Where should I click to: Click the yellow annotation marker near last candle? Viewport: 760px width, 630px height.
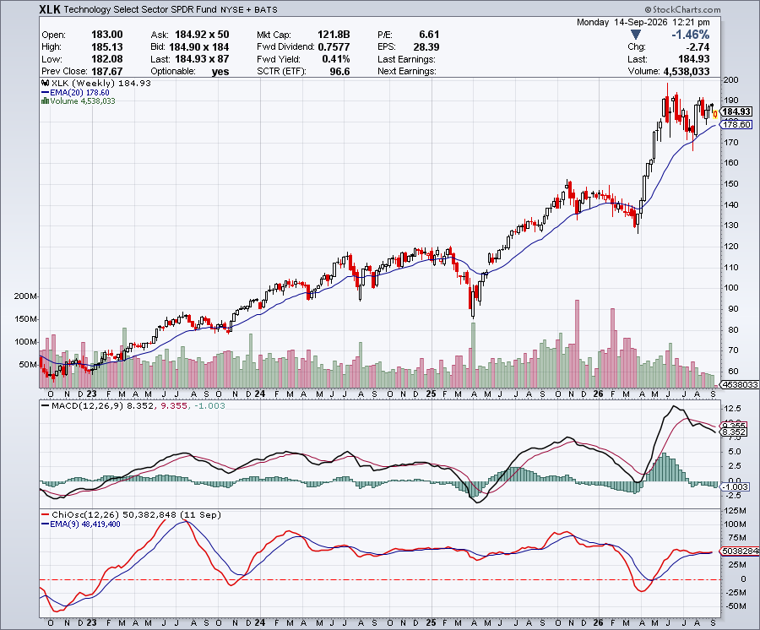click(715, 114)
